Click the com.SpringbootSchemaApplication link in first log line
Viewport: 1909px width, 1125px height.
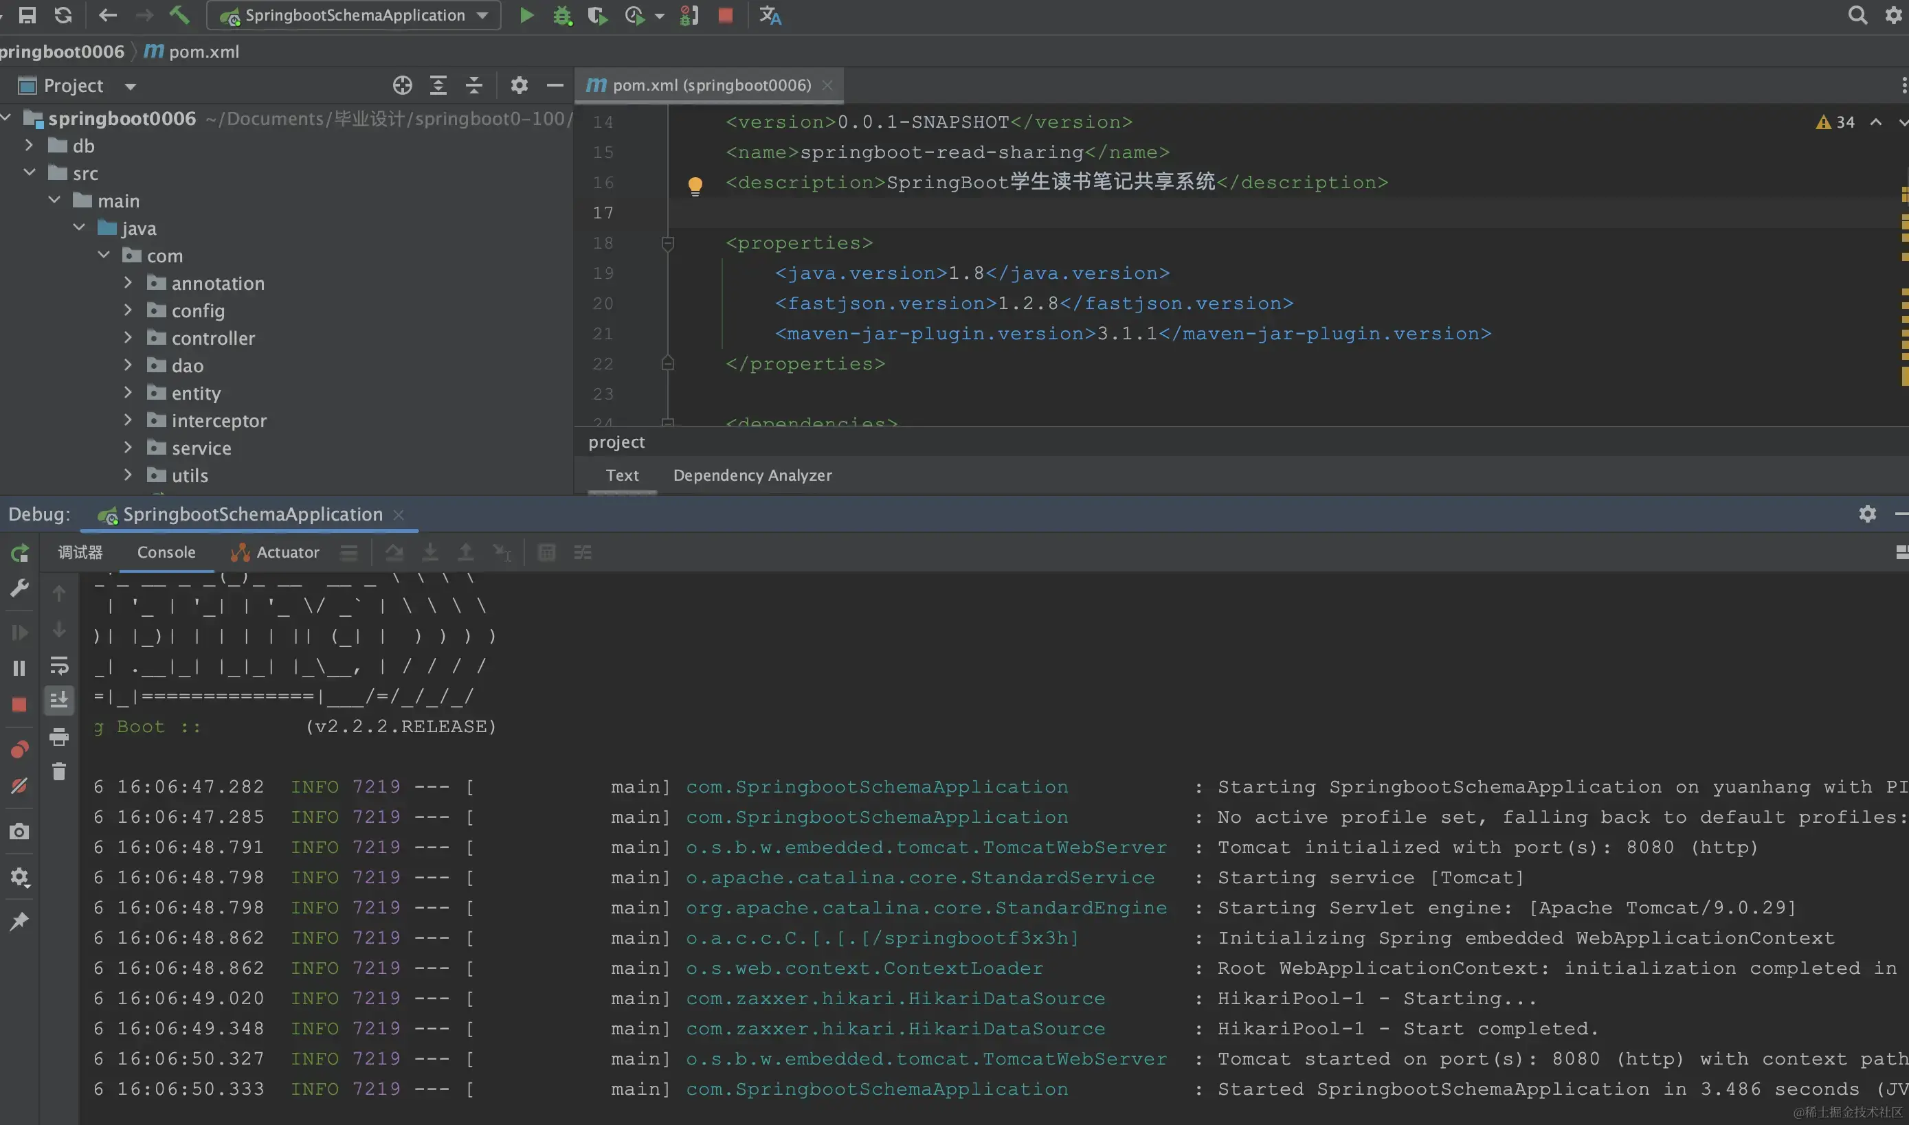tap(876, 787)
